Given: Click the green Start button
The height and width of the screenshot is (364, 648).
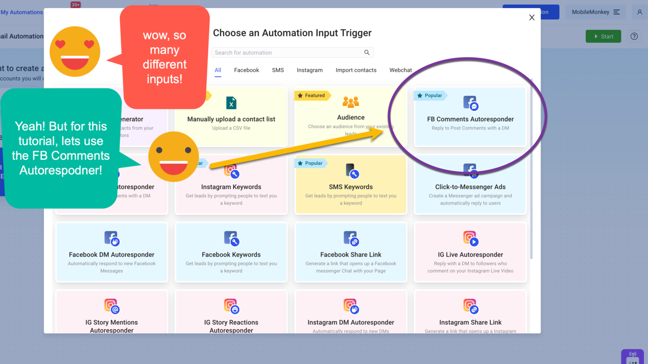Looking at the screenshot, I should tap(603, 36).
